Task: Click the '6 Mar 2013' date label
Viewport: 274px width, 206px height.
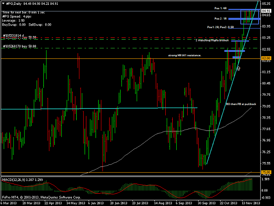Action: (x=9, y=203)
